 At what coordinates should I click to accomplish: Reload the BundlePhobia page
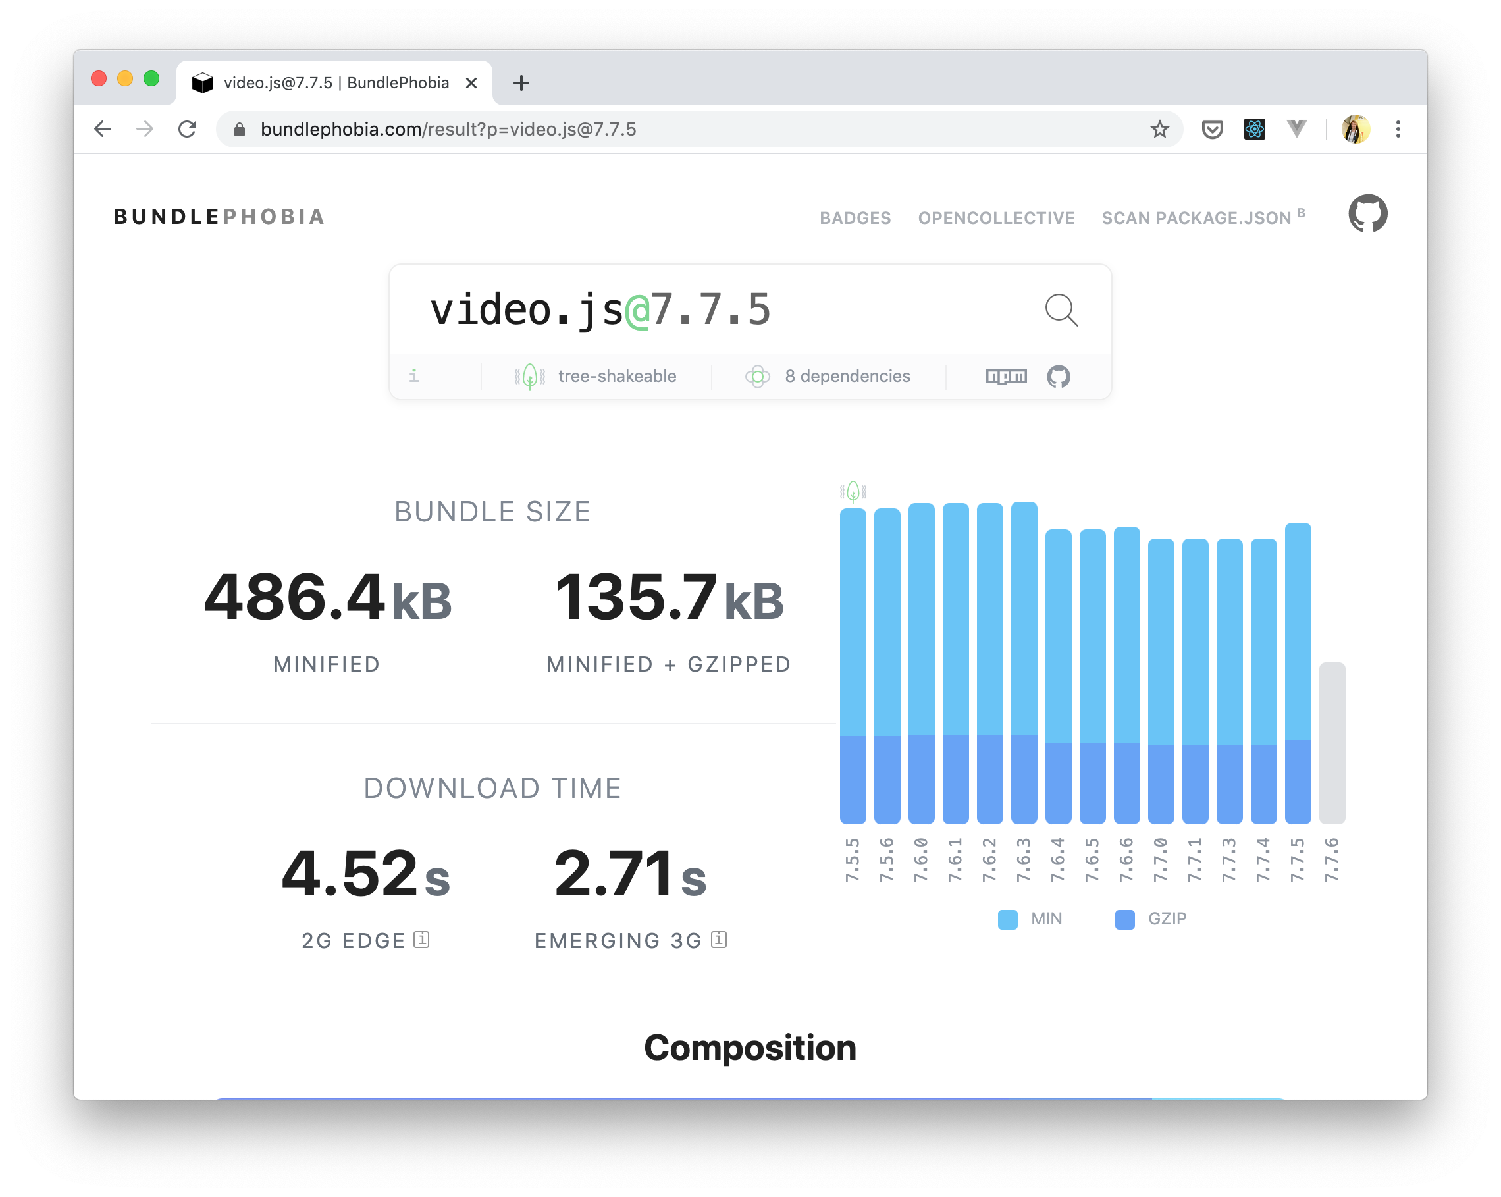tap(187, 129)
